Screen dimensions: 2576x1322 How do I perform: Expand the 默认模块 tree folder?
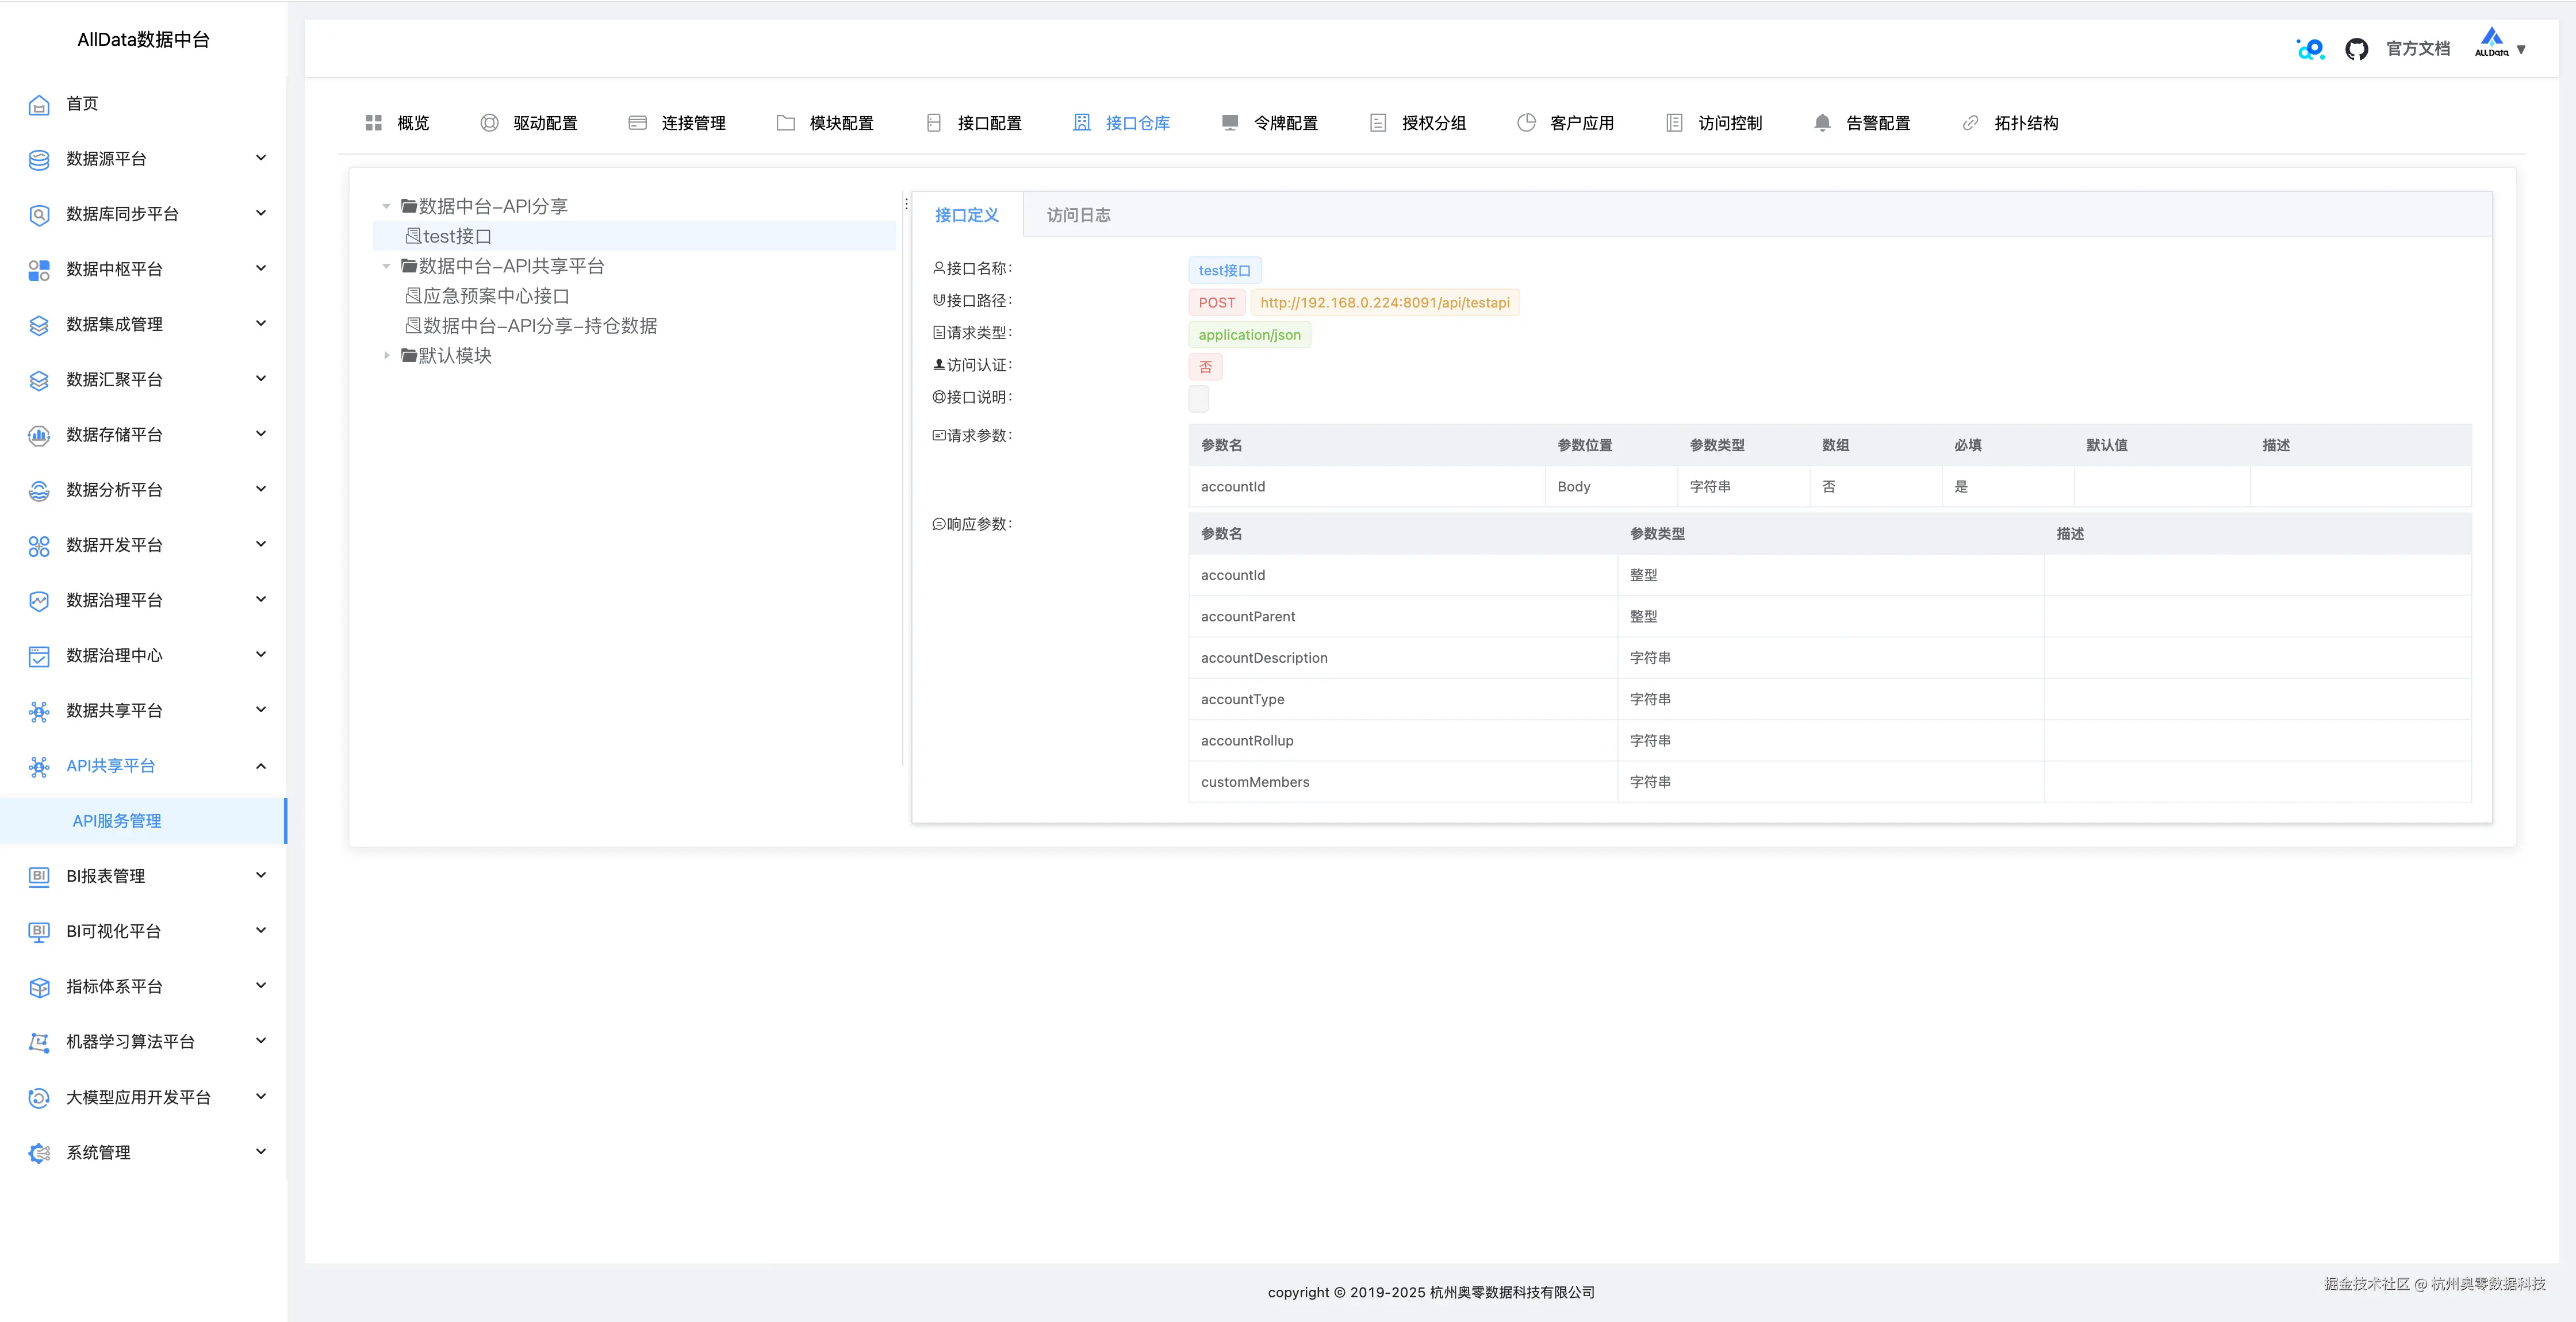coord(386,356)
